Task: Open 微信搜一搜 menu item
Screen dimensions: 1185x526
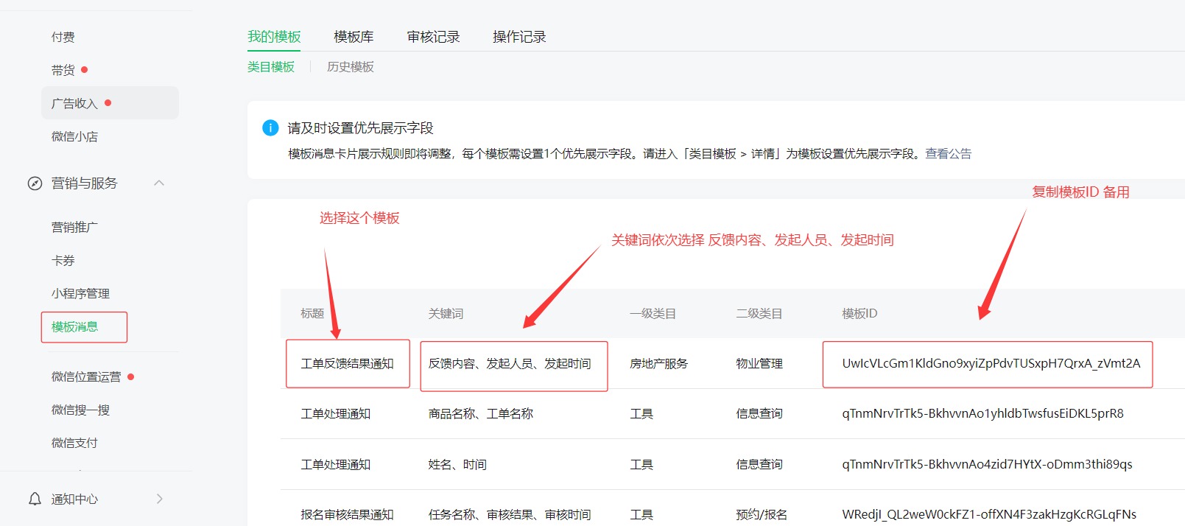Action: pos(80,410)
